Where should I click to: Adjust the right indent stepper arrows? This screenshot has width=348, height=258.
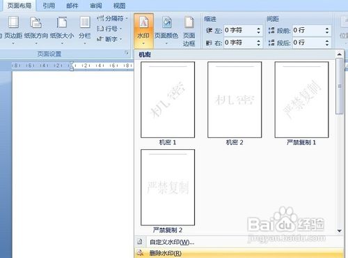point(258,43)
